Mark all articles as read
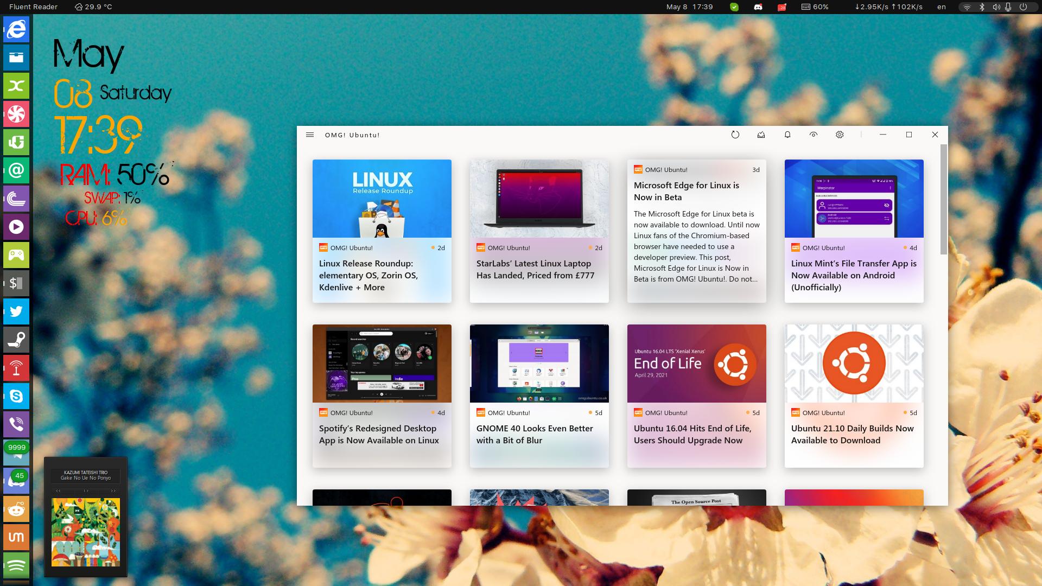1042x586 pixels. (761, 135)
